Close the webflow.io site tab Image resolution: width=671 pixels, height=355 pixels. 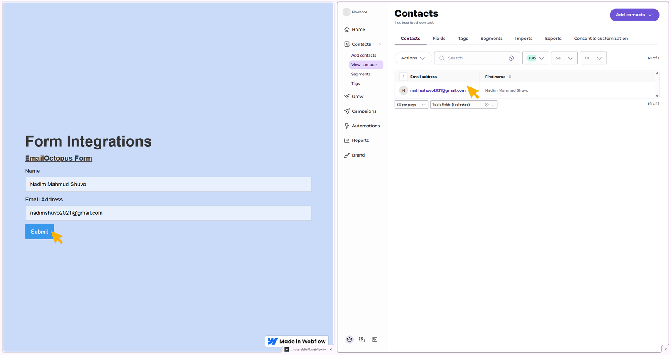click(x=331, y=350)
